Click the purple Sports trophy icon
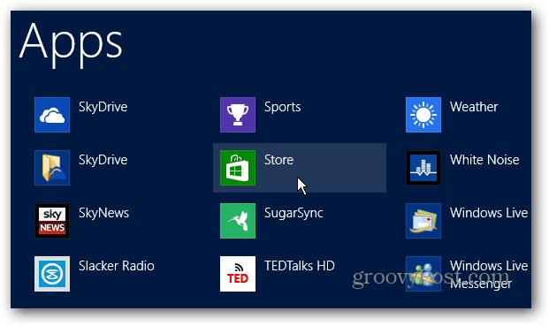This screenshot has height=326, width=549. (x=238, y=115)
